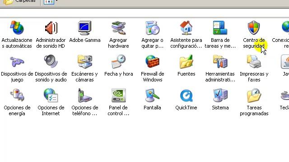
Task: Open the NVIDIA Panel de control icon
Action: point(118,95)
